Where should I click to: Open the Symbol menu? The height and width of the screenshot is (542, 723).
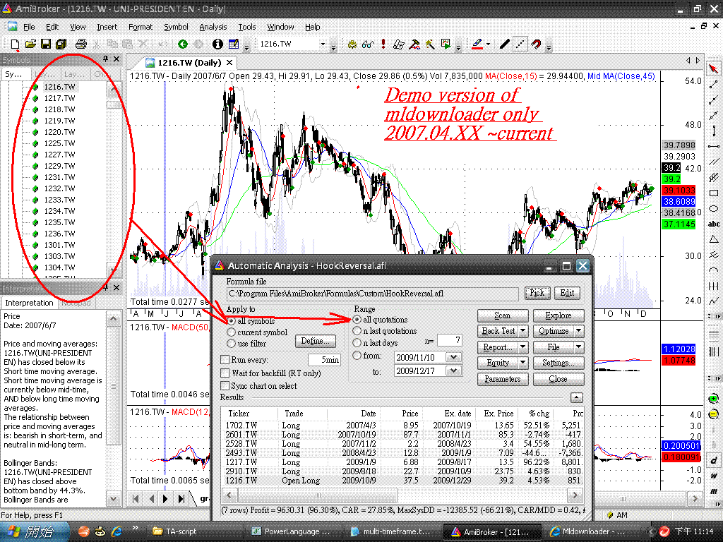click(176, 27)
